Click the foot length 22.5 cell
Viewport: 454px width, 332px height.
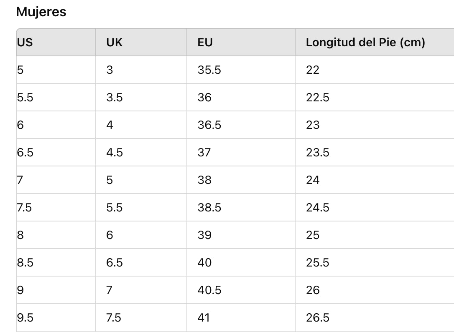coord(317,97)
